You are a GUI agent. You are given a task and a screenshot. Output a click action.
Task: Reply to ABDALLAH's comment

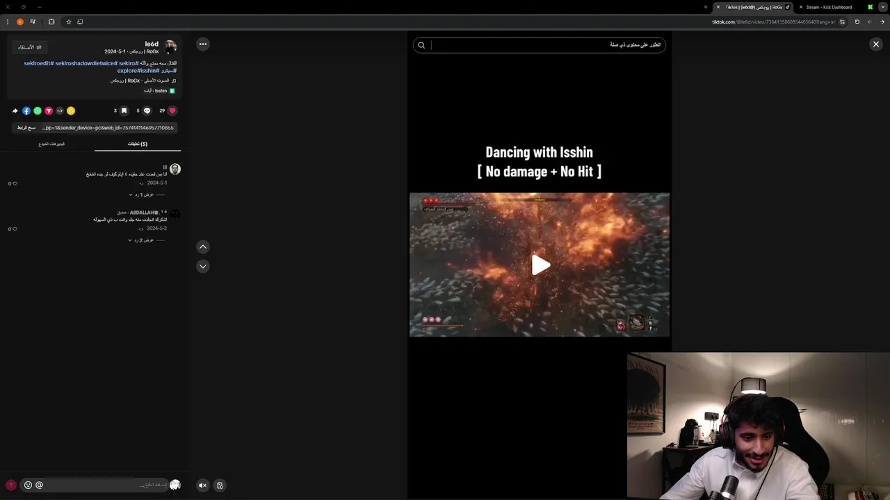[x=141, y=228]
